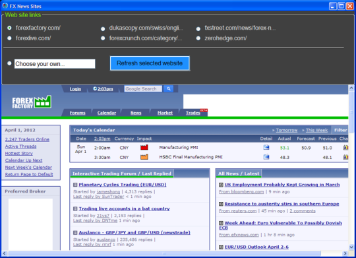Viewport: 356px width, 258px height.
Task: Open the Login link
Action: (75, 89)
